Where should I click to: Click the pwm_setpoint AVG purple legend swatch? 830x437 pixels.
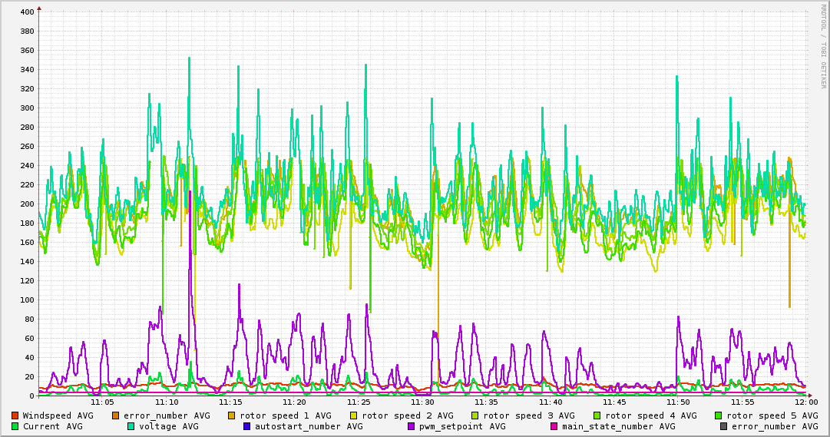coord(412,426)
